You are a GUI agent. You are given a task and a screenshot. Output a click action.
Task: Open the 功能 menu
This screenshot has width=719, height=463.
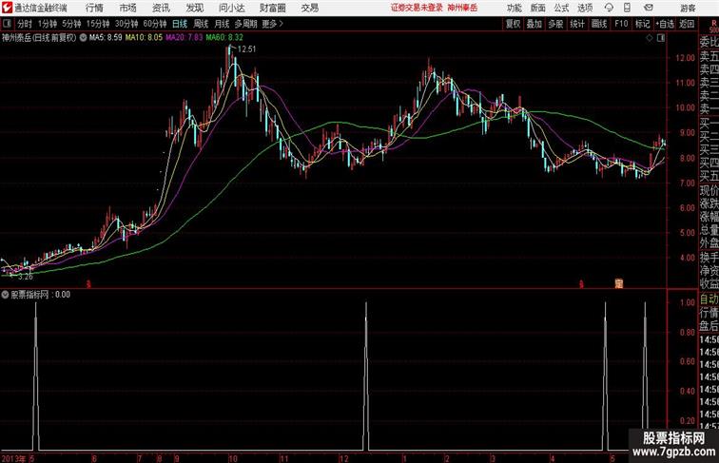click(x=514, y=8)
